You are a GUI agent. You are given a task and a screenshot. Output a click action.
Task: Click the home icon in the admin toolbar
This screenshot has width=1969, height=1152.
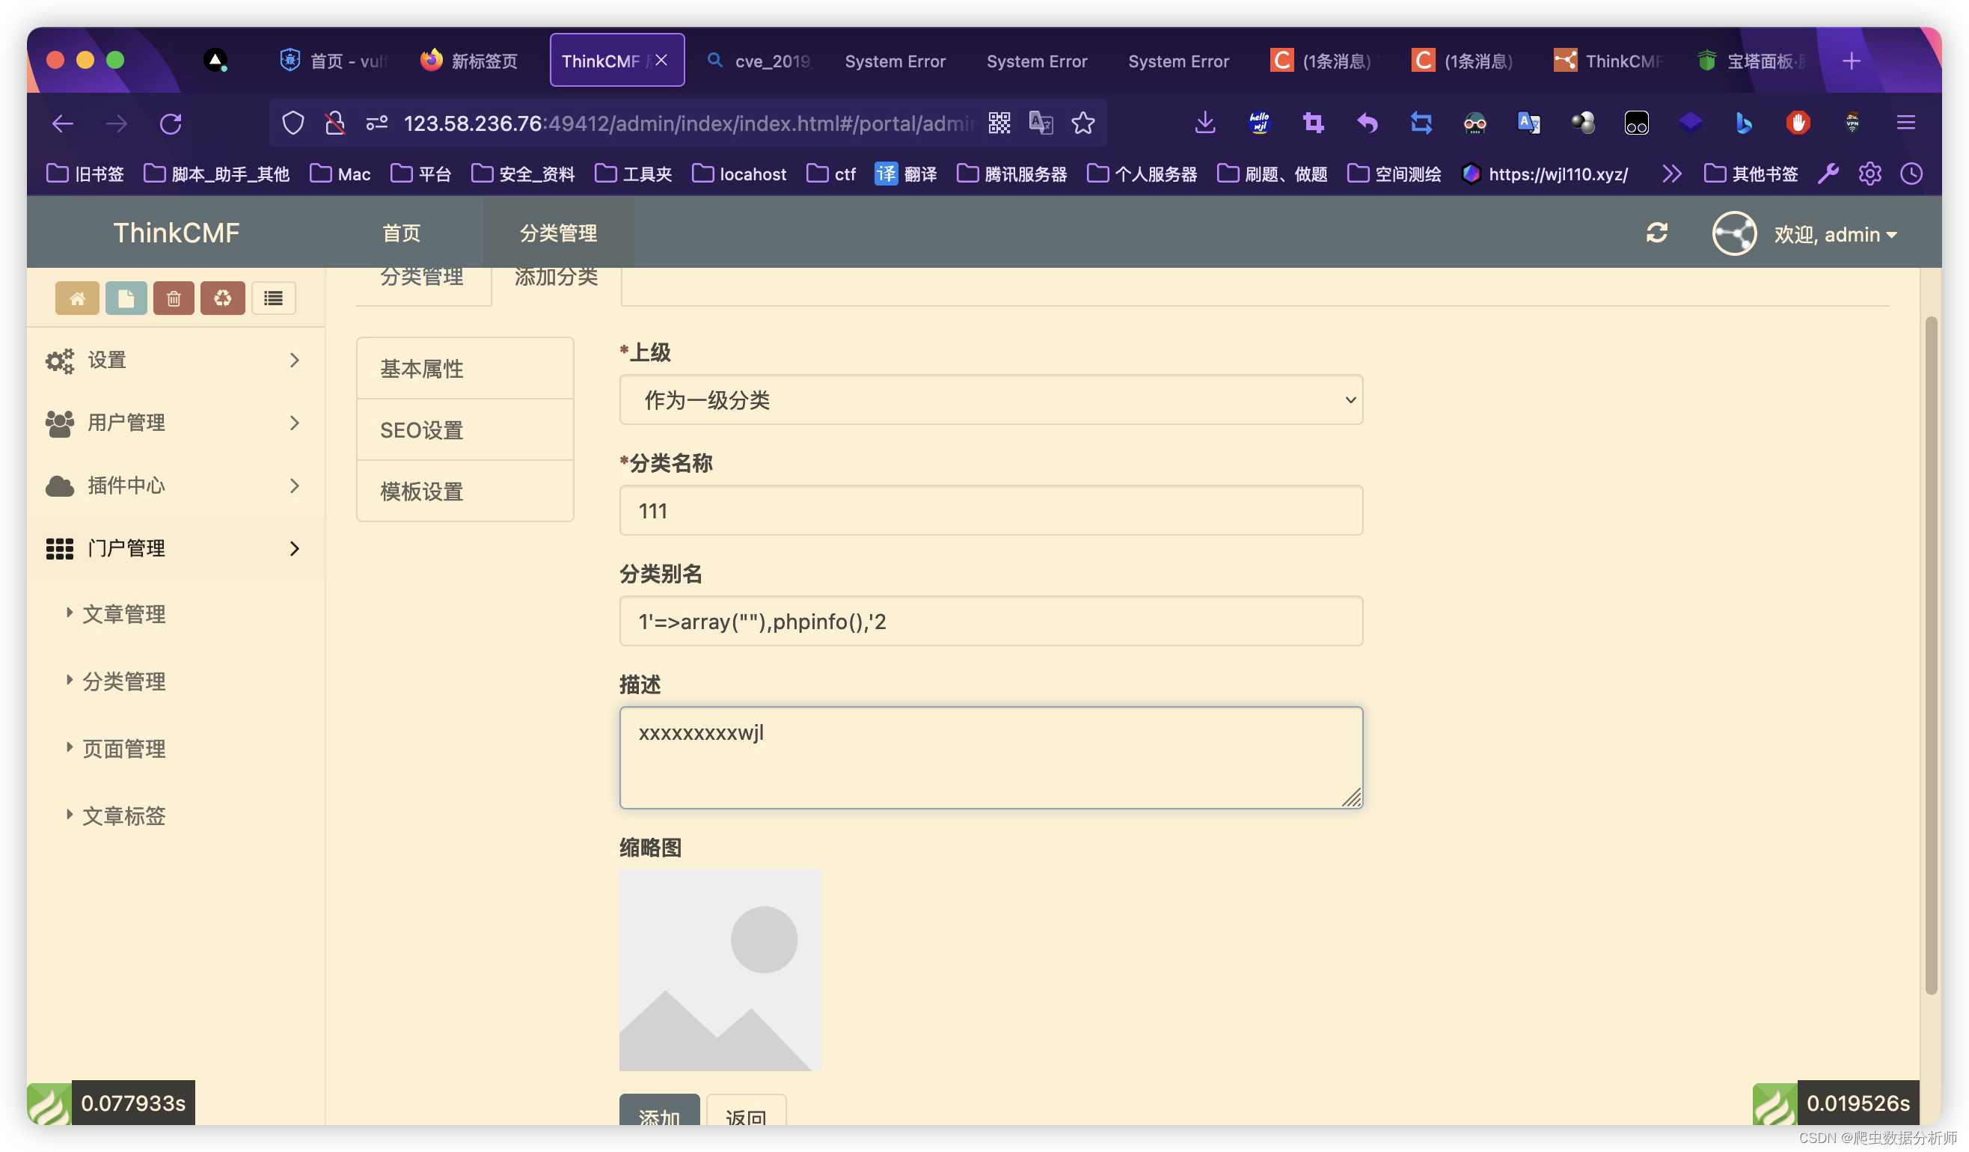pyautogui.click(x=76, y=298)
